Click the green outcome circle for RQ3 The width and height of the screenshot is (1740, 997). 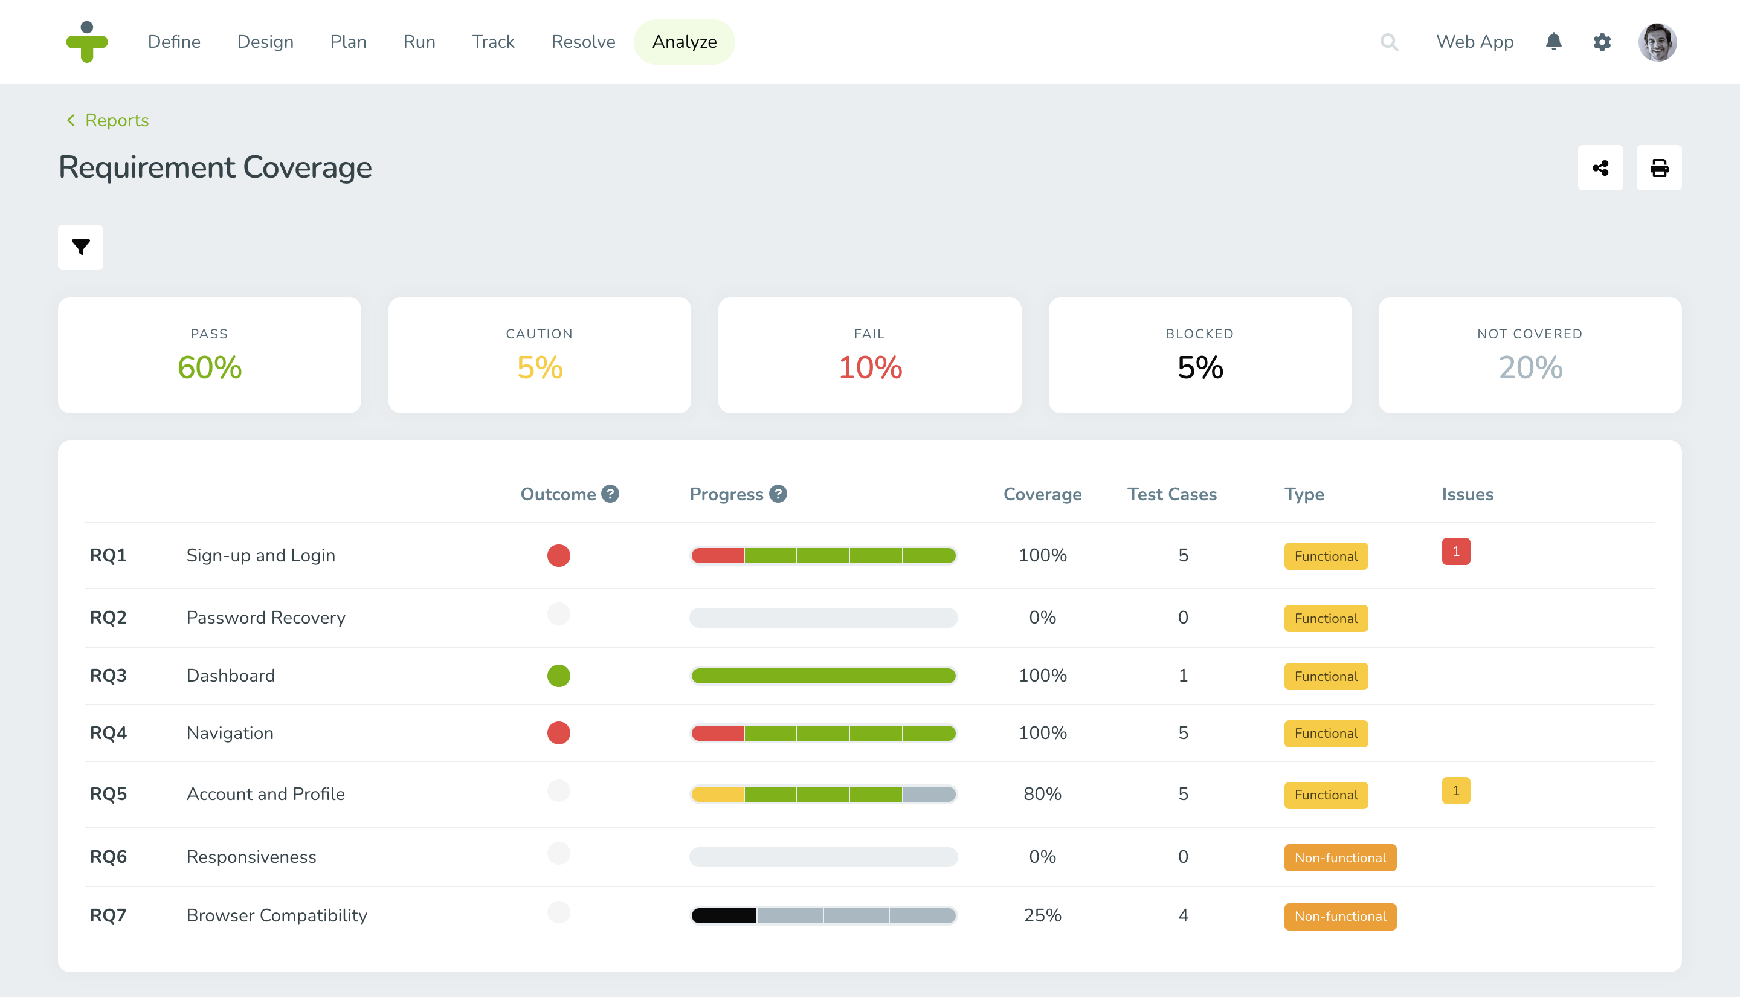(558, 676)
